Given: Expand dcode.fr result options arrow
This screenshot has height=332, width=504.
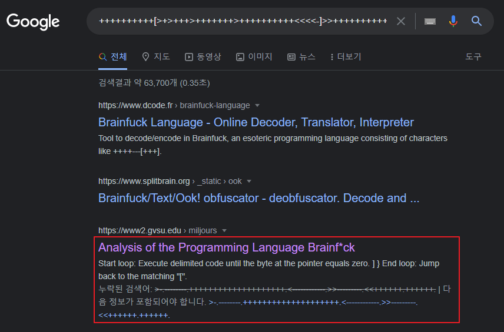Looking at the screenshot, I should coord(257,106).
